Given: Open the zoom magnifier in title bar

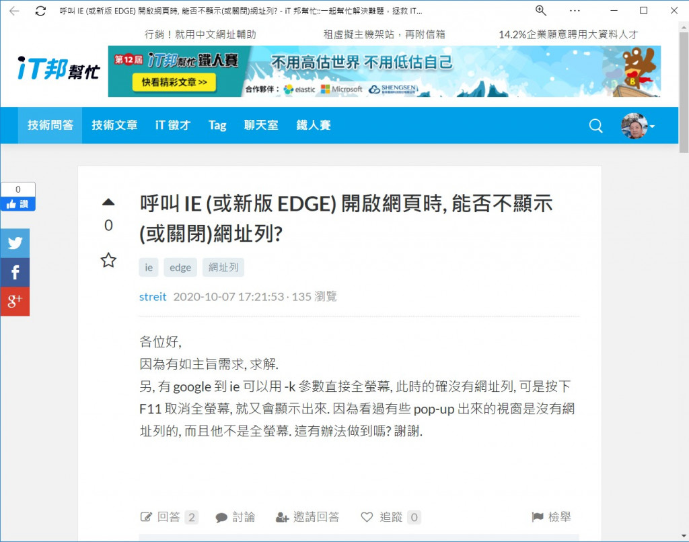Looking at the screenshot, I should tap(540, 11).
